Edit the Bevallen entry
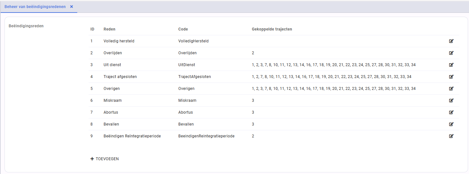This screenshot has width=469, height=174. click(451, 124)
